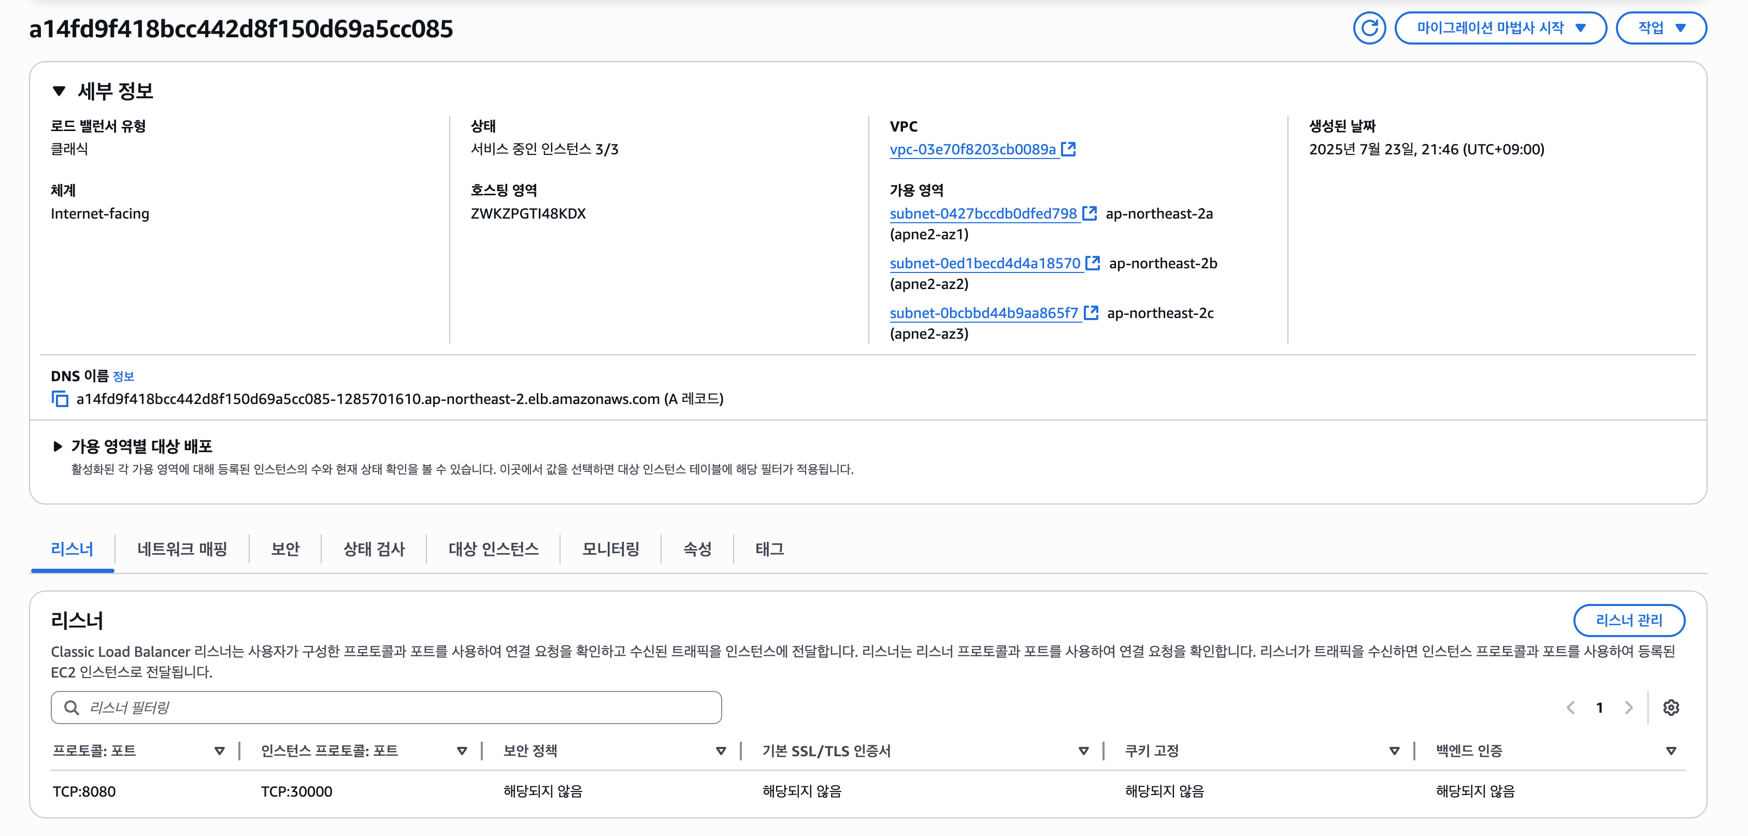Open the vpc-03e70f8203cb0089a link
1748x836 pixels.
point(972,149)
